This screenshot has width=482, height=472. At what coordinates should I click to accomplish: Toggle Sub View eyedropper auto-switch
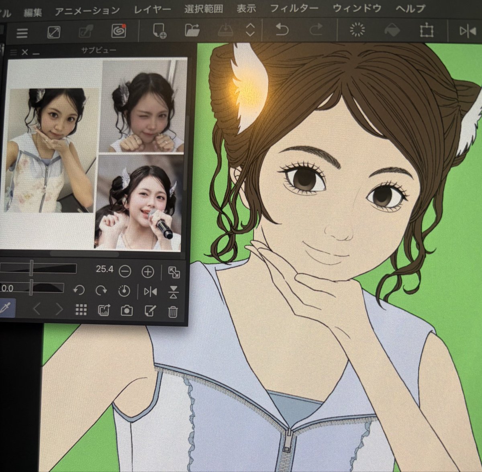click(x=7, y=308)
